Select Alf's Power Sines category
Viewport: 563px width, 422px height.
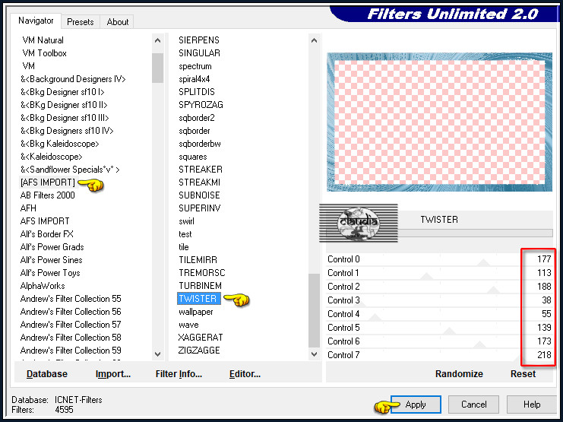(x=52, y=260)
